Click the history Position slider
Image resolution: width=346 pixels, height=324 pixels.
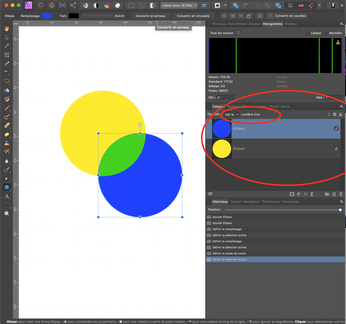(283, 210)
